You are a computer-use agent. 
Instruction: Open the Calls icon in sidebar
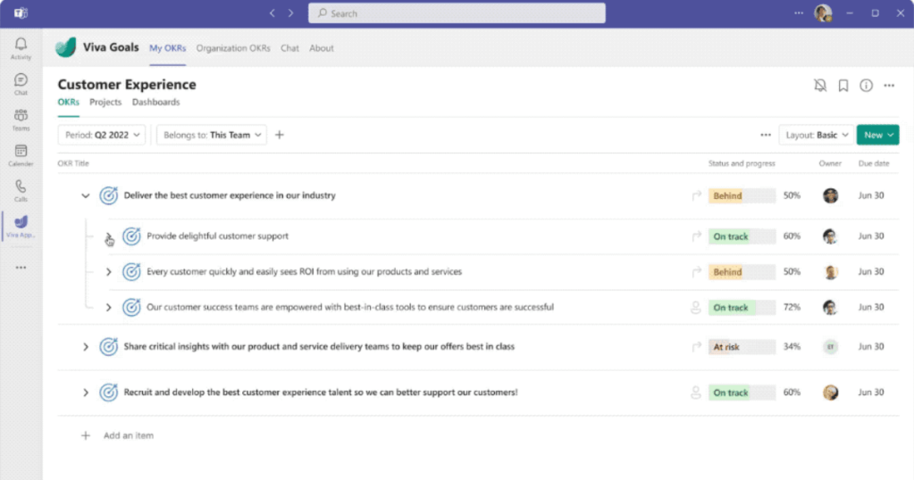tap(21, 190)
